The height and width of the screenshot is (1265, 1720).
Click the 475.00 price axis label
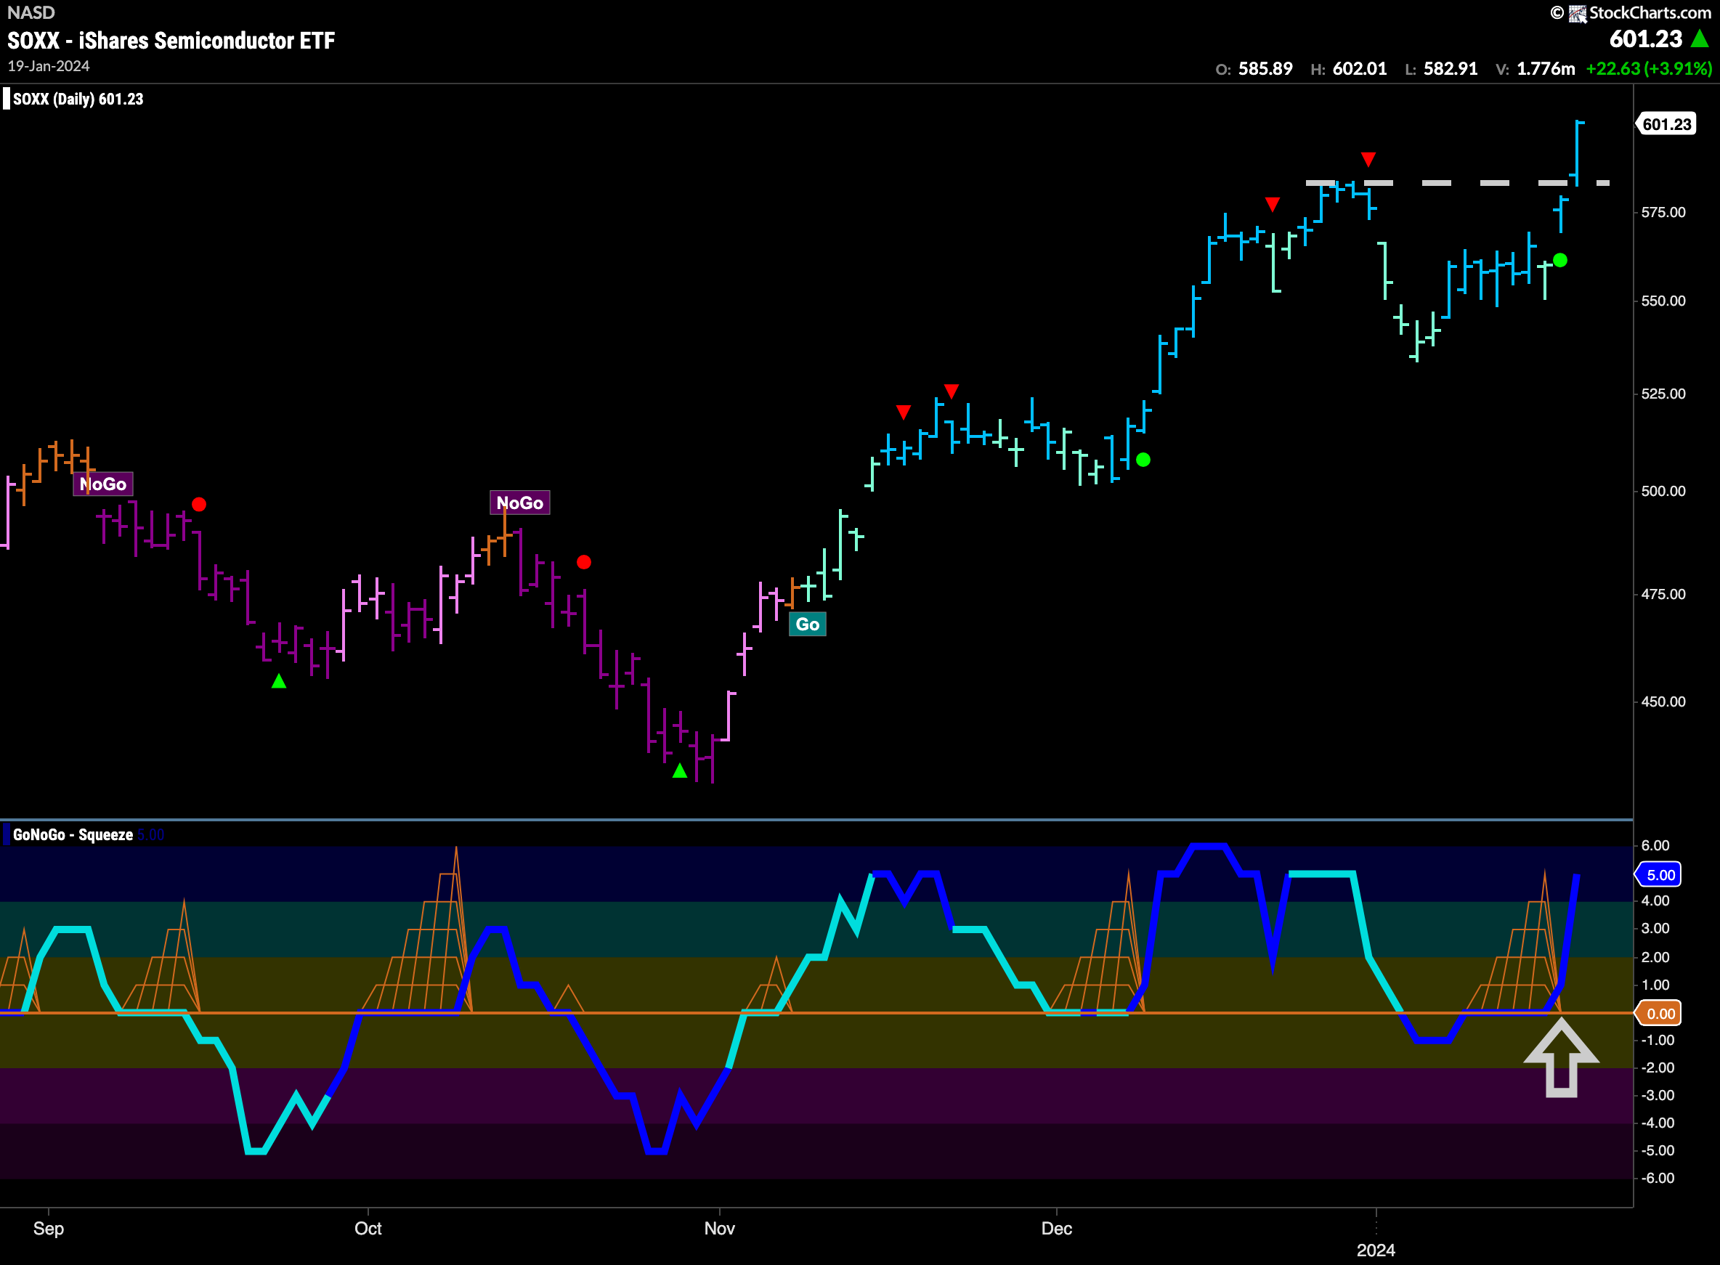click(x=1663, y=594)
